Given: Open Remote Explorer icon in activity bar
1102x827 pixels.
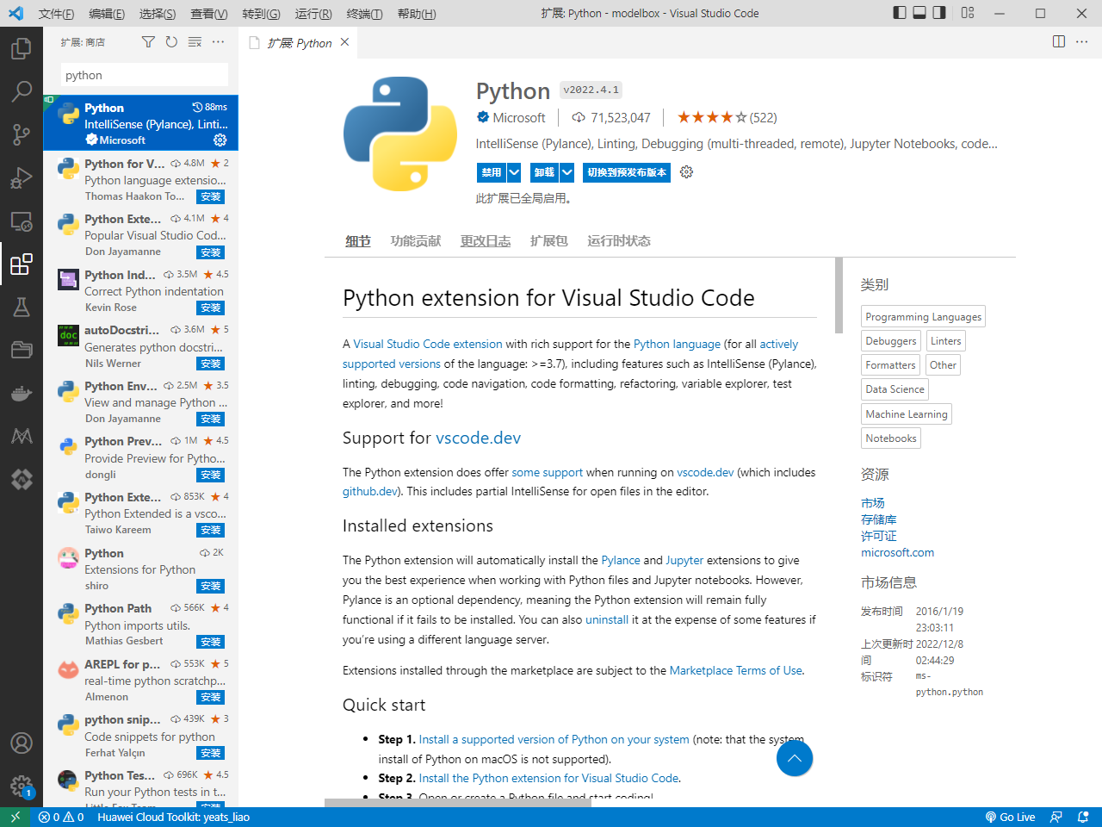Looking at the screenshot, I should pyautogui.click(x=22, y=221).
